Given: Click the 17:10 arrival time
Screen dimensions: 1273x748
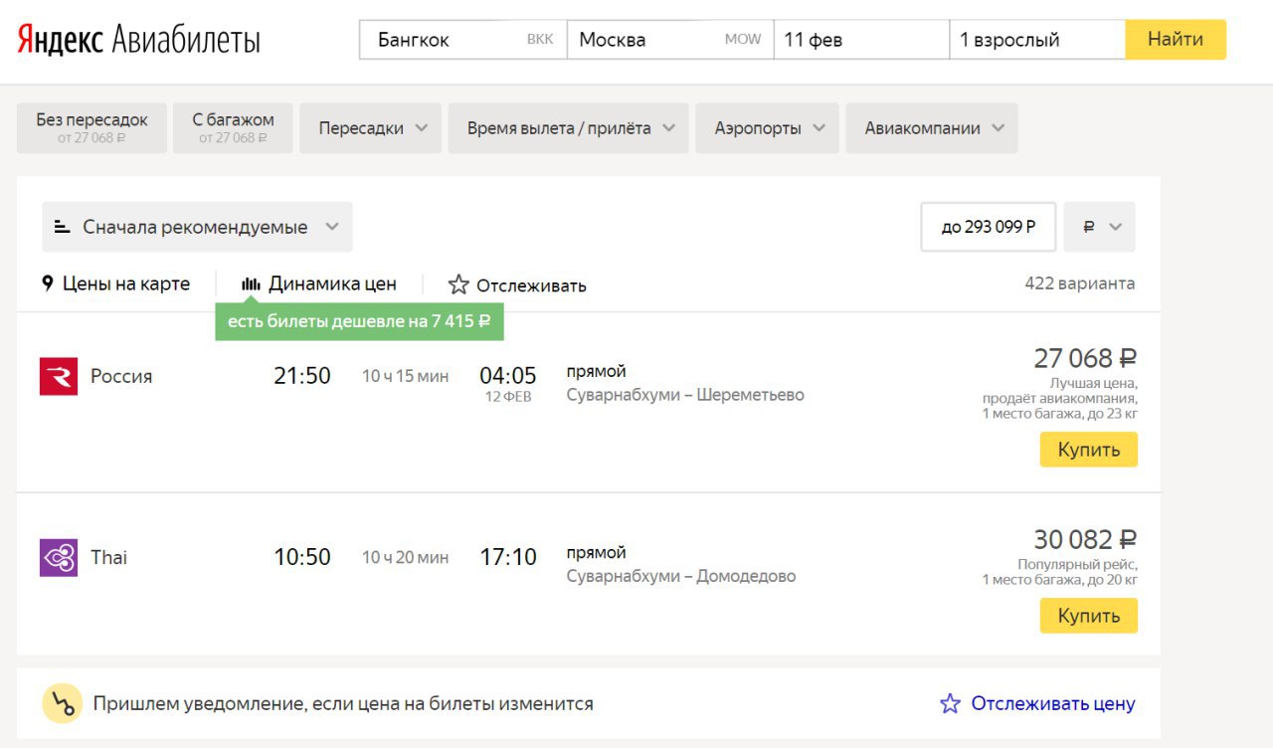Looking at the screenshot, I should click(x=508, y=557).
